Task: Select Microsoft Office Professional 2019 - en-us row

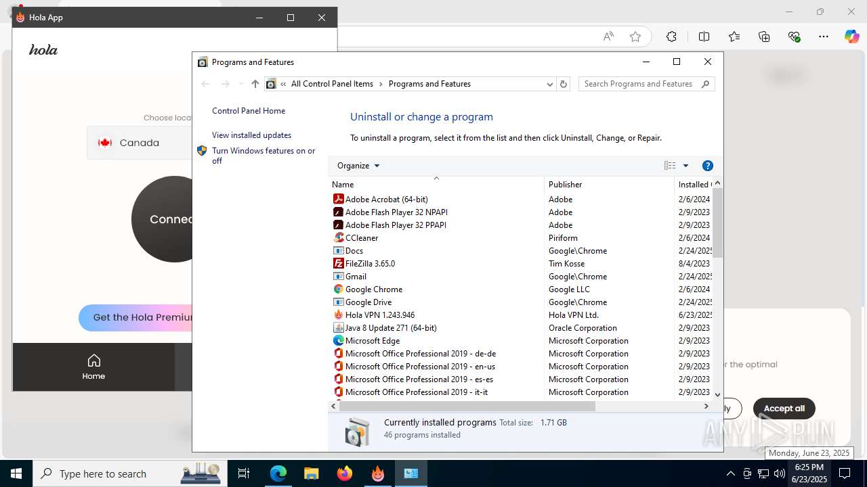Action: pyautogui.click(x=521, y=366)
